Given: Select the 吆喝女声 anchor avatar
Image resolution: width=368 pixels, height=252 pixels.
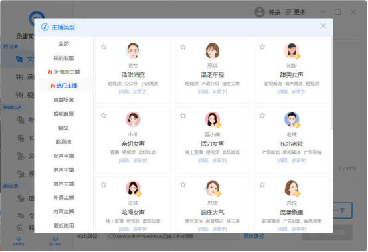Looking at the screenshot, I should (x=133, y=188).
